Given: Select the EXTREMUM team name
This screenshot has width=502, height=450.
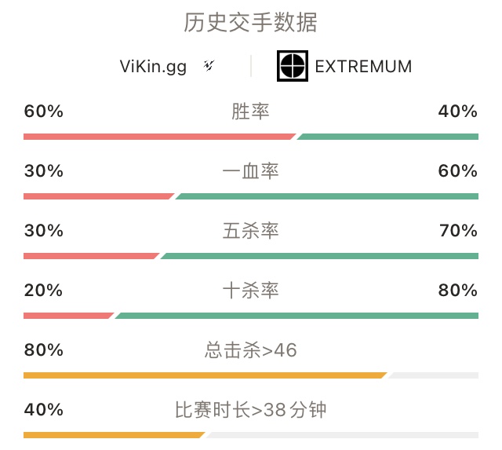Looking at the screenshot, I should (x=363, y=67).
